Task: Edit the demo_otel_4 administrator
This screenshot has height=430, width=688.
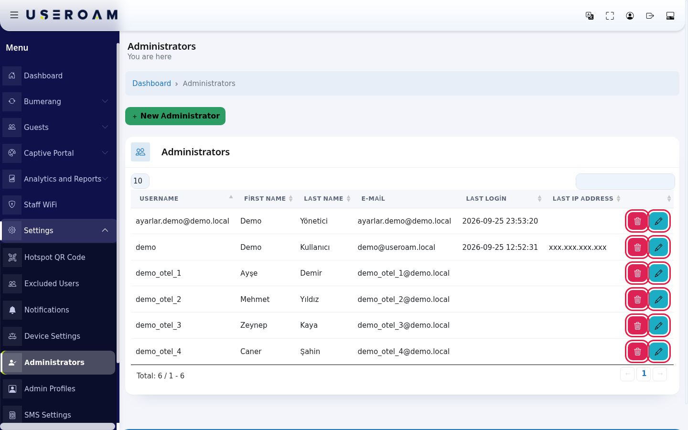Action: click(658, 352)
